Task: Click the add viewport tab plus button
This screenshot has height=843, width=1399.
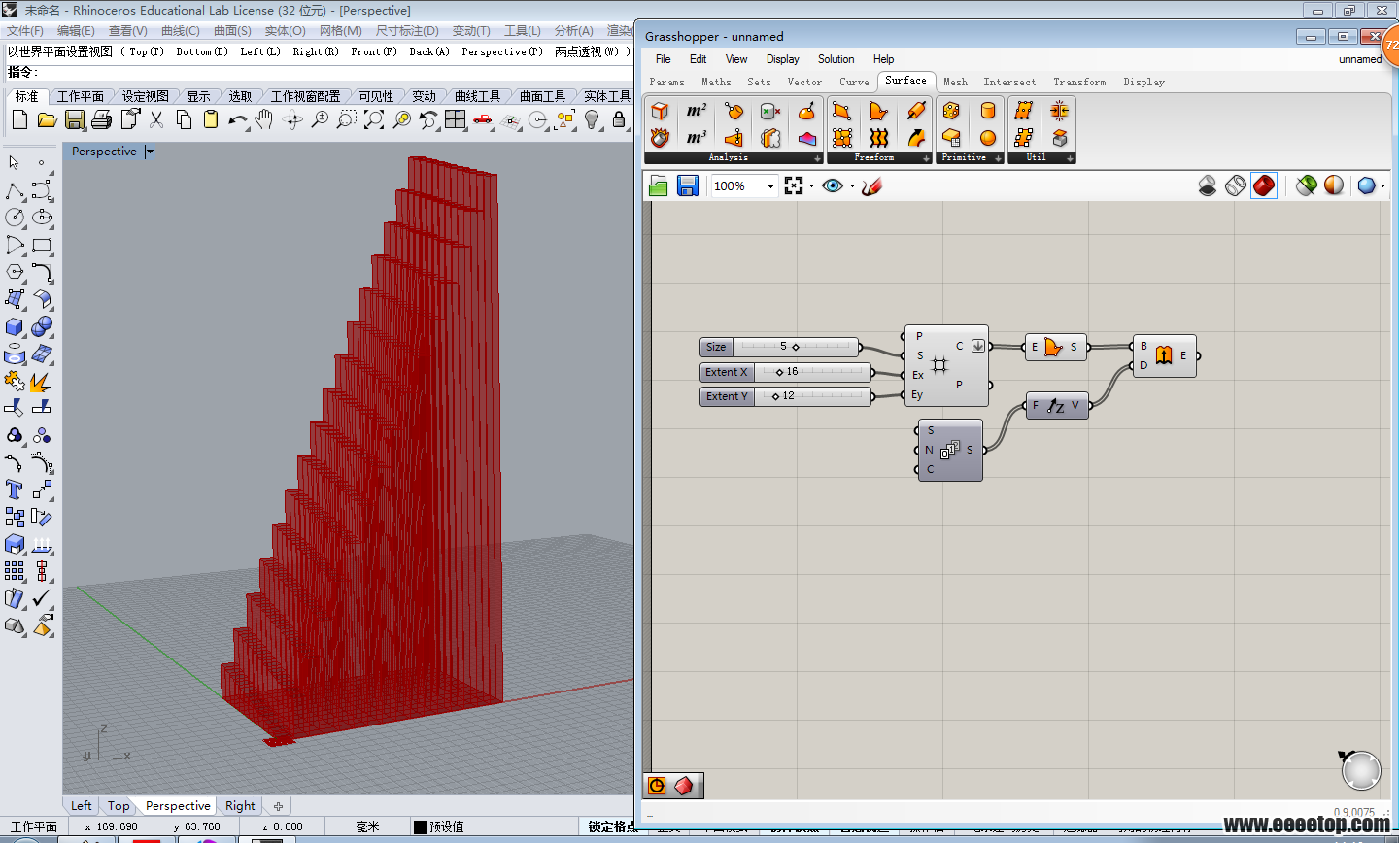Action: point(278,806)
